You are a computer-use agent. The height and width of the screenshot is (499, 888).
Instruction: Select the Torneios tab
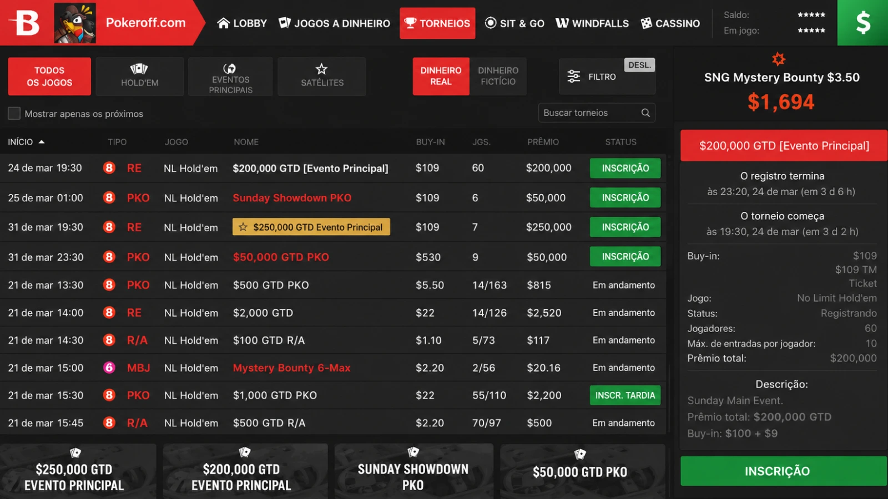(x=437, y=23)
